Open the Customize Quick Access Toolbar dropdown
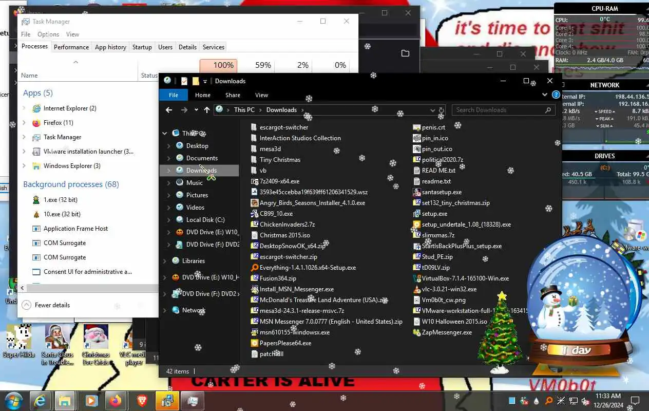This screenshot has height=411, width=649. click(205, 81)
